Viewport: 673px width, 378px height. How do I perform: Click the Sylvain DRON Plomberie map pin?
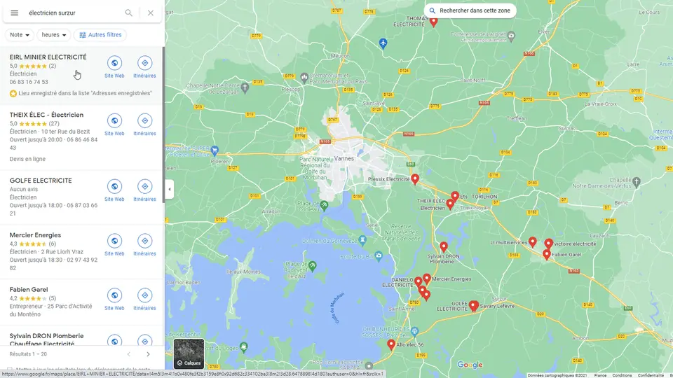pos(443,247)
